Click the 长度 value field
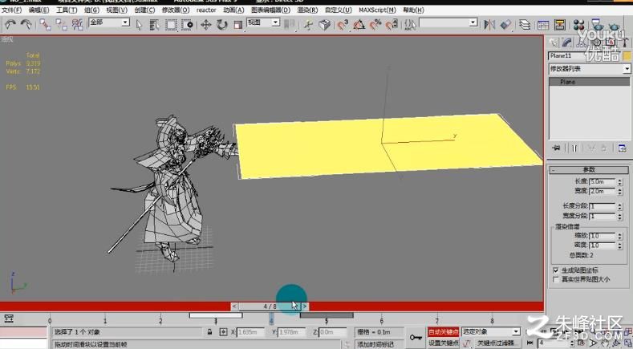The width and height of the screenshot is (633, 349). click(602, 182)
